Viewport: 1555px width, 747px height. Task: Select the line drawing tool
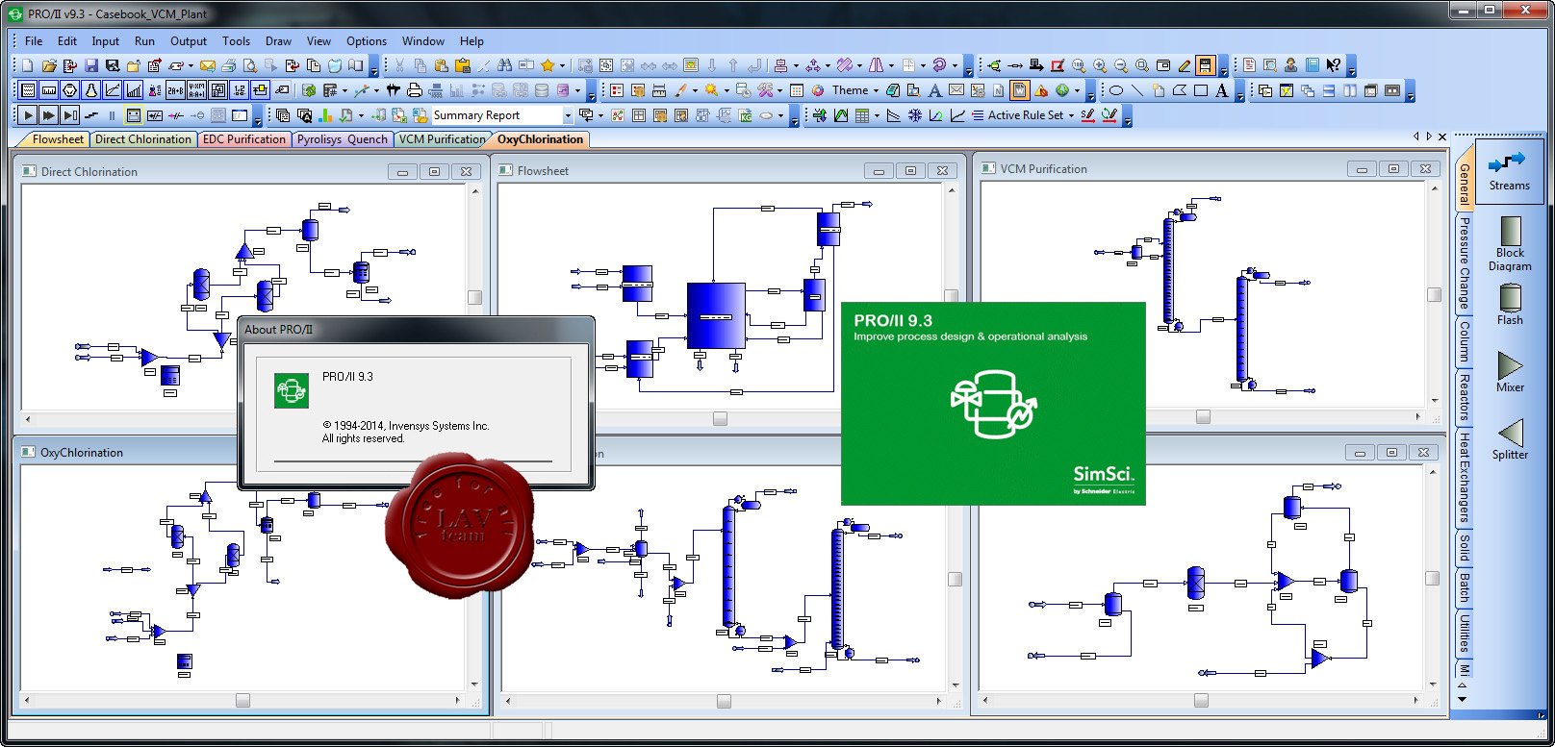[1137, 90]
